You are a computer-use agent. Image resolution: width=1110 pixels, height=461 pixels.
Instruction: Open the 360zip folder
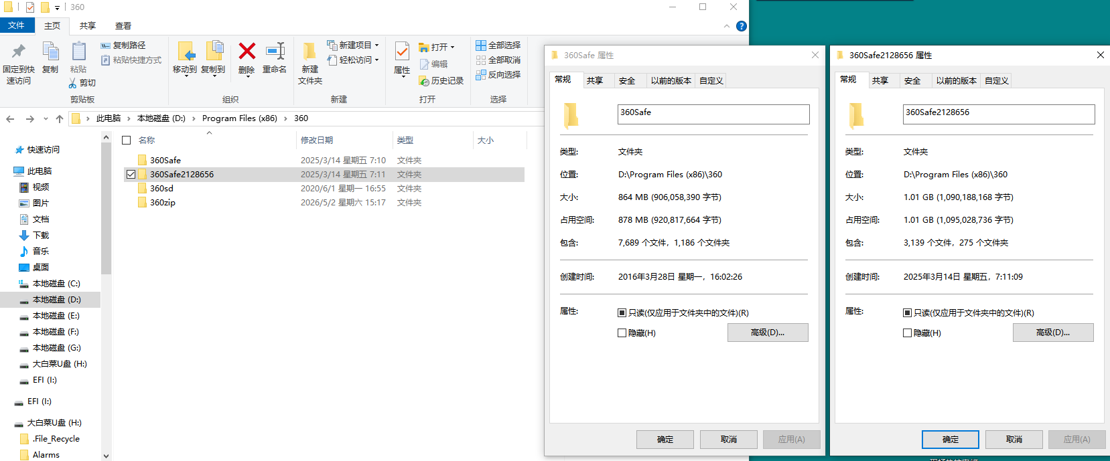point(163,203)
